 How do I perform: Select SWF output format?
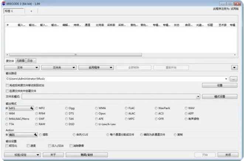37,119
